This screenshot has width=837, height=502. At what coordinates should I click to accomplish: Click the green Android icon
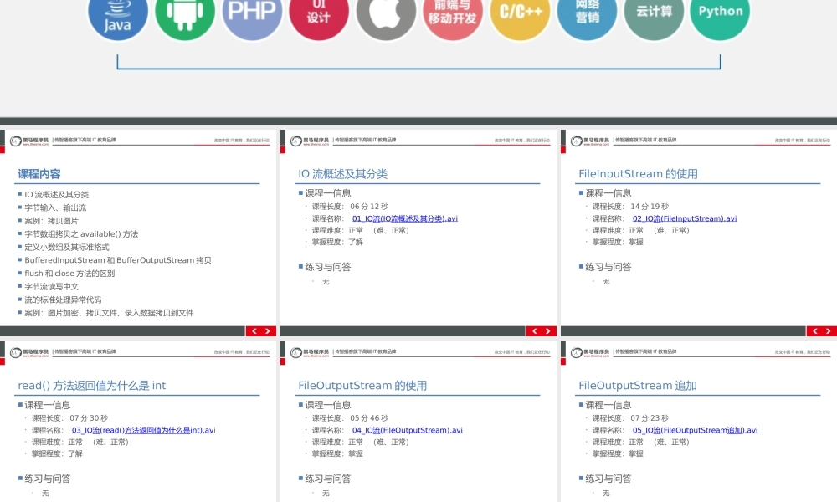click(x=185, y=14)
